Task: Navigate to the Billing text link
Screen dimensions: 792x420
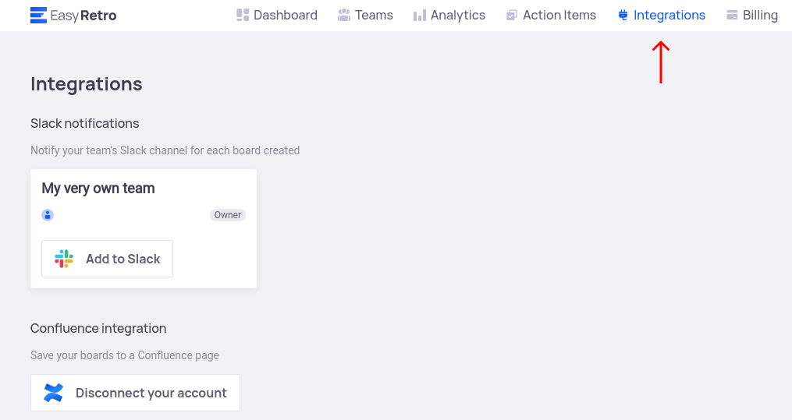Action: (x=760, y=15)
